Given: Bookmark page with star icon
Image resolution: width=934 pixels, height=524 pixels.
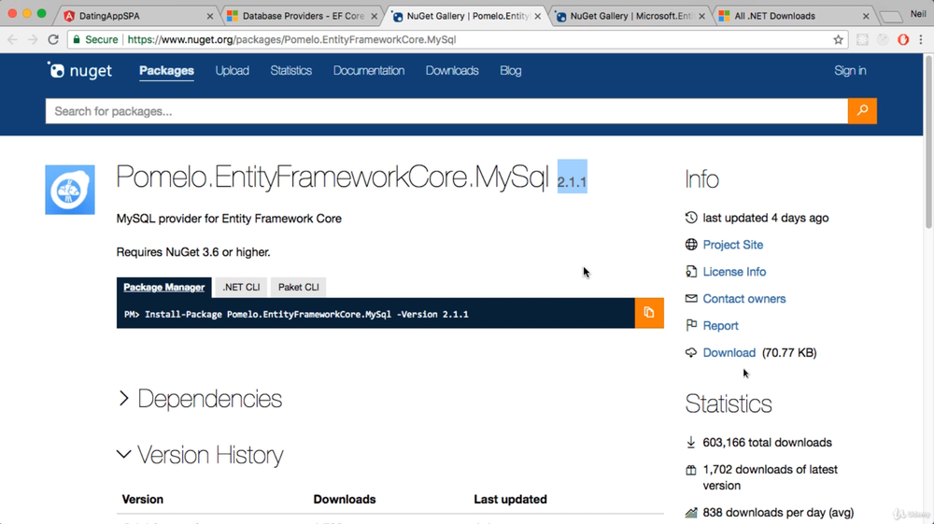Looking at the screenshot, I should (x=838, y=40).
